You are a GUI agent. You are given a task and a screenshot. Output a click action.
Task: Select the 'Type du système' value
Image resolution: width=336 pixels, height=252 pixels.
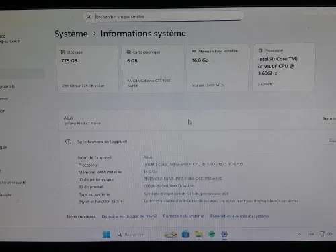186,194
